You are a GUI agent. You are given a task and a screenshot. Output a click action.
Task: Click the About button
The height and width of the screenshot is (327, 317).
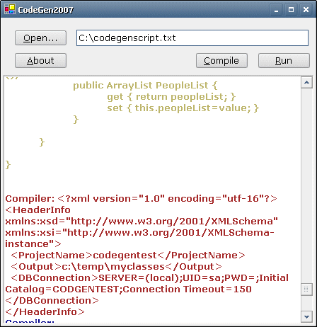point(40,61)
